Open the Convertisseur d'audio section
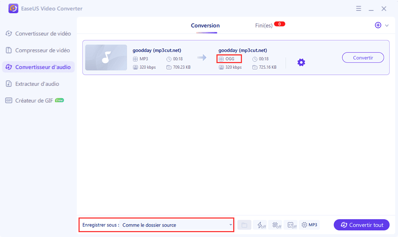Image resolution: width=398 pixels, height=237 pixels. point(38,67)
